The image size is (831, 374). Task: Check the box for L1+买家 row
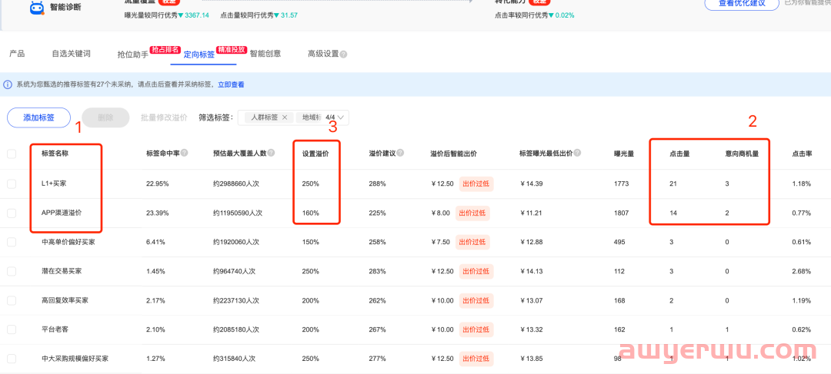point(12,184)
